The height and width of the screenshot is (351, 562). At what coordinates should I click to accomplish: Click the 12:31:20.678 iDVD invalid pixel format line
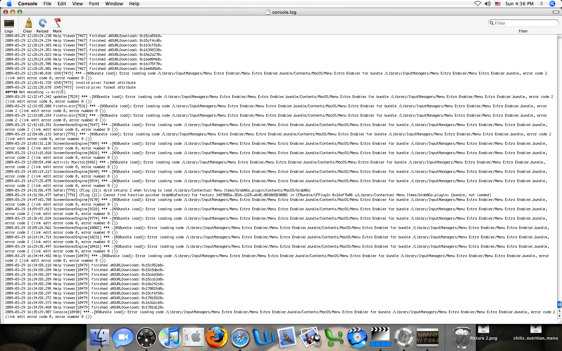(x=70, y=87)
